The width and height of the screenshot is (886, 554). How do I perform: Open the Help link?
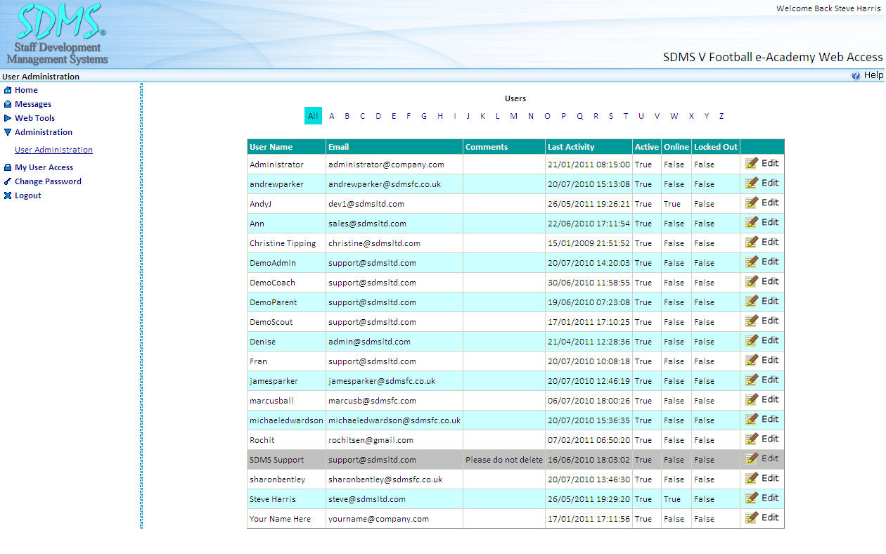(873, 75)
